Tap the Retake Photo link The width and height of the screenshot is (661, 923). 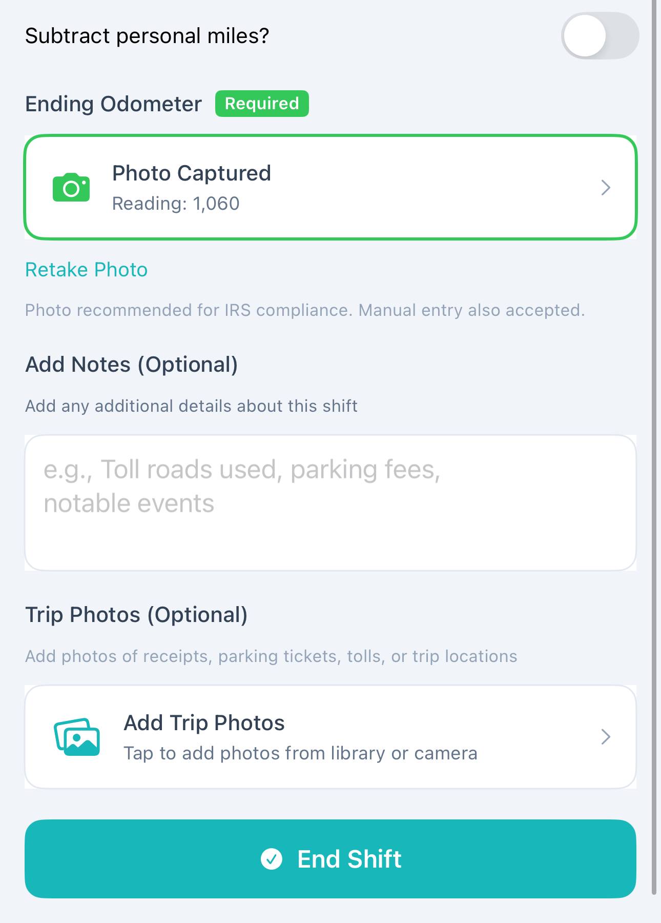(86, 270)
